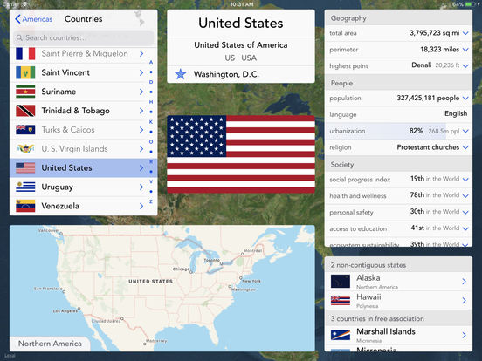Click the large United States flag image

coord(241,154)
